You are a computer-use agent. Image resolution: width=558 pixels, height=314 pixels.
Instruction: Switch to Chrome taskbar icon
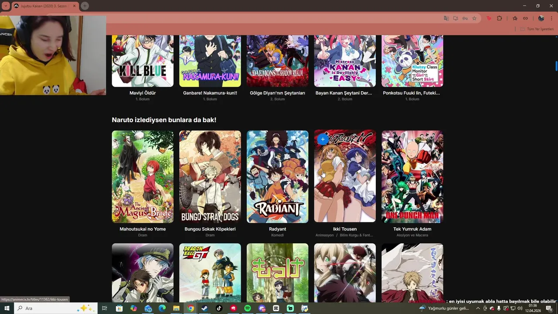(x=191, y=308)
